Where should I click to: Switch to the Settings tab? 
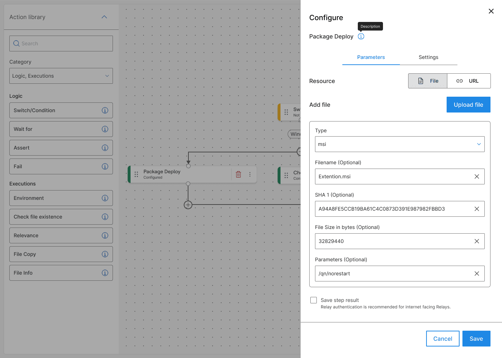pyautogui.click(x=429, y=57)
